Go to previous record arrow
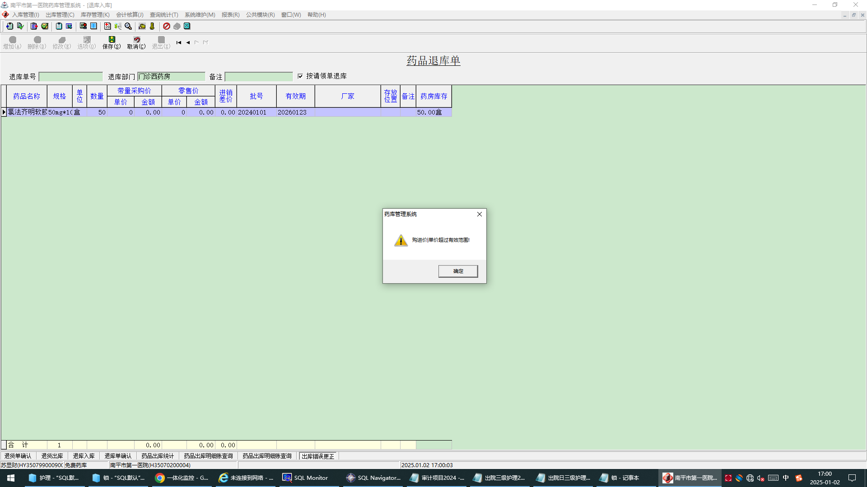 [188, 42]
